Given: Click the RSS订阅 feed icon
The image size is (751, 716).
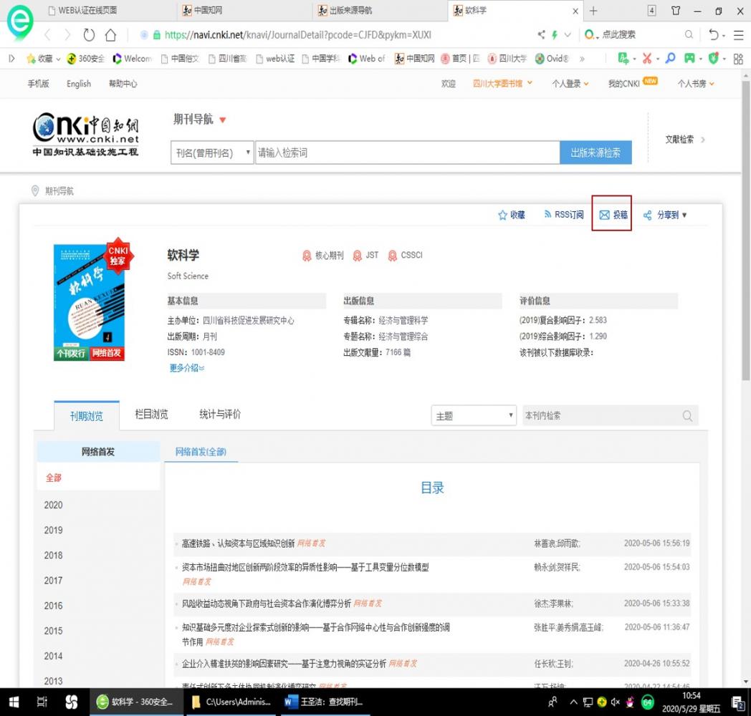Looking at the screenshot, I should click(547, 214).
